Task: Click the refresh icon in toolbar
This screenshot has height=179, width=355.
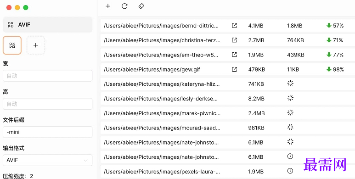Action: point(124,6)
